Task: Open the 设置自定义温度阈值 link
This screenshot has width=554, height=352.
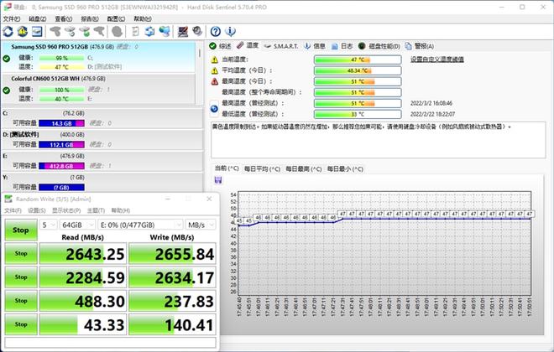Action: point(437,60)
